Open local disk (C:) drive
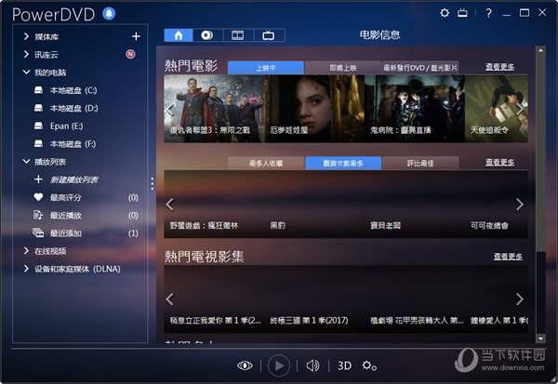This screenshot has height=384, width=558. point(65,90)
